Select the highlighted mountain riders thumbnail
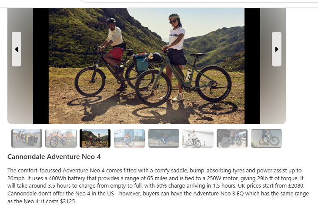The width and height of the screenshot is (318, 218). click(x=95, y=138)
